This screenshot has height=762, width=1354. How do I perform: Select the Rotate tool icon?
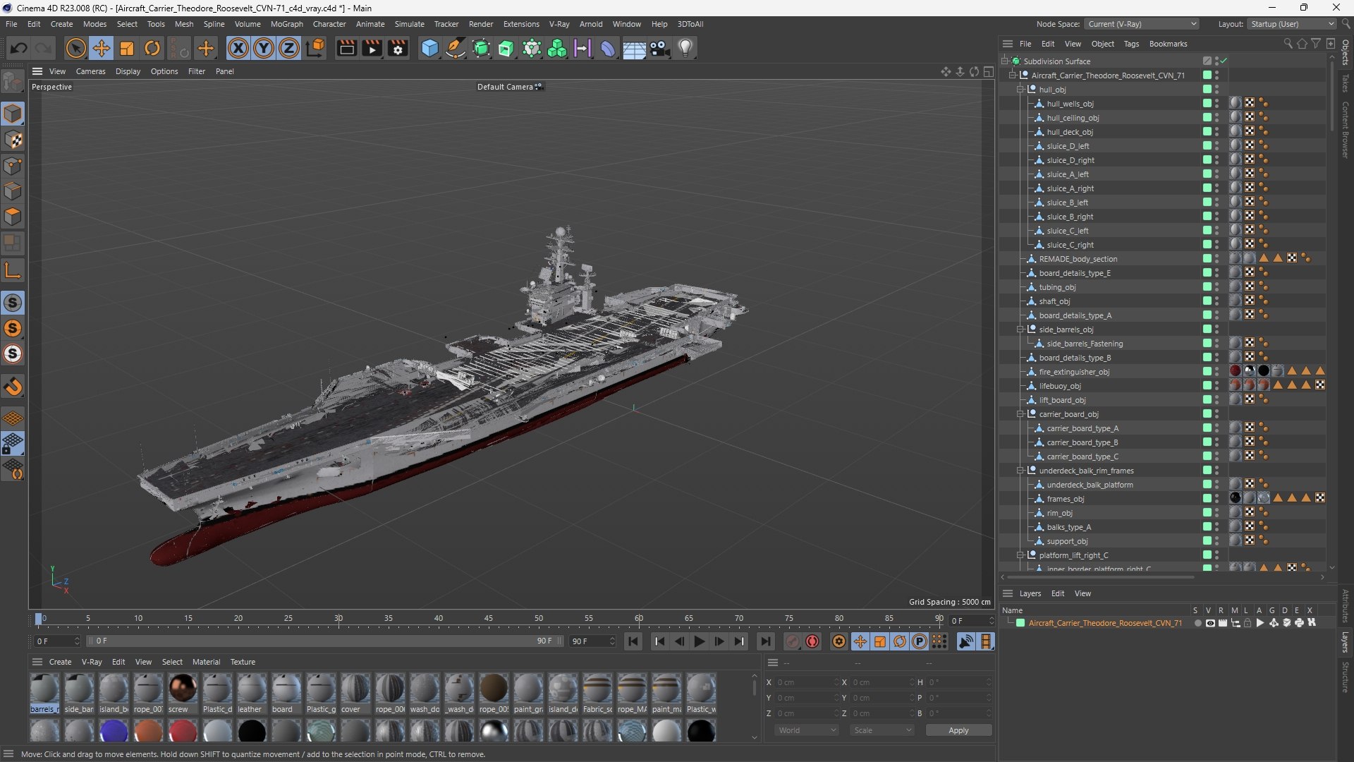pyautogui.click(x=152, y=48)
